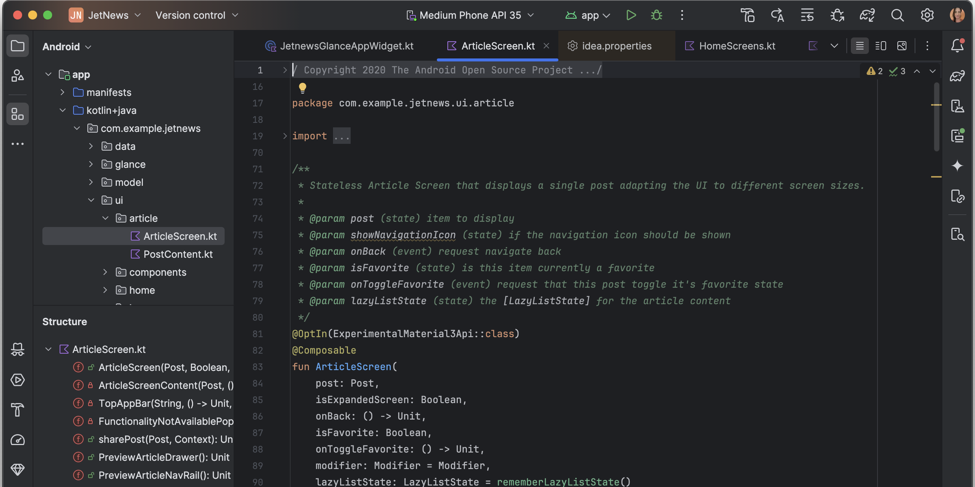
Task: Click the Gemini sparkle icon
Action: 957,166
